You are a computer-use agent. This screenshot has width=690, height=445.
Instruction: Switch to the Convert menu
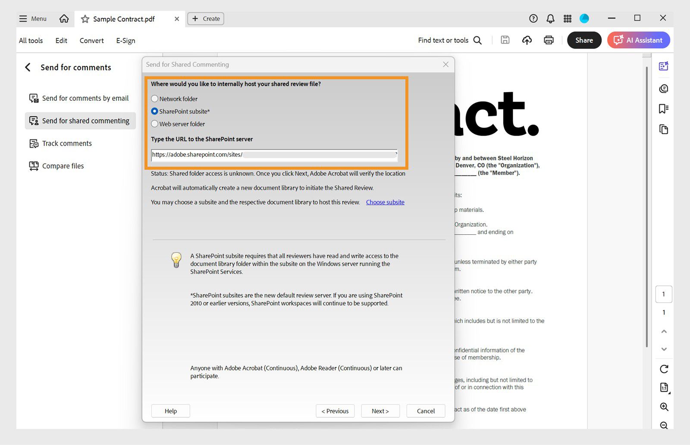pos(91,40)
